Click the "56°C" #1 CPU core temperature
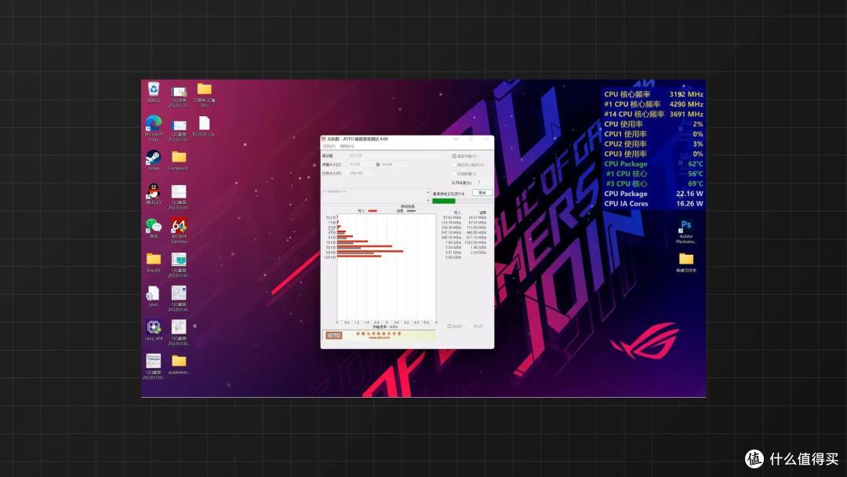Image resolution: width=847 pixels, height=477 pixels. (695, 174)
